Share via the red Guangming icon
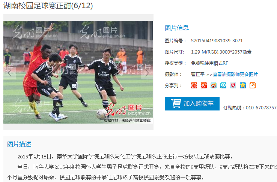This screenshot has width=277, height=182. point(204,85)
